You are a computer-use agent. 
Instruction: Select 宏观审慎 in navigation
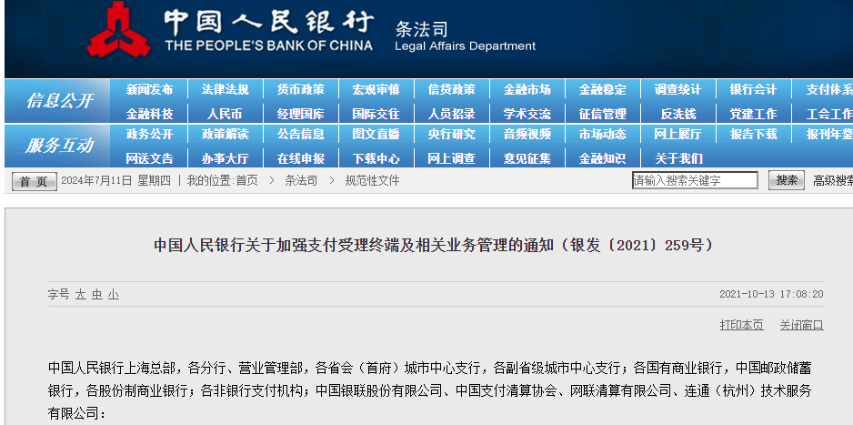tap(376, 90)
